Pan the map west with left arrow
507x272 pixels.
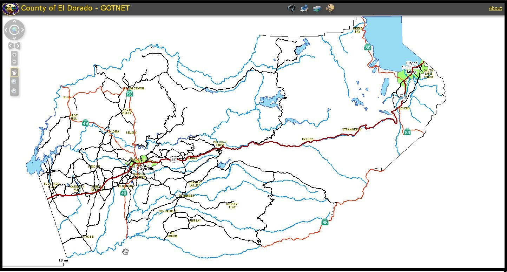pyautogui.click(x=6, y=30)
